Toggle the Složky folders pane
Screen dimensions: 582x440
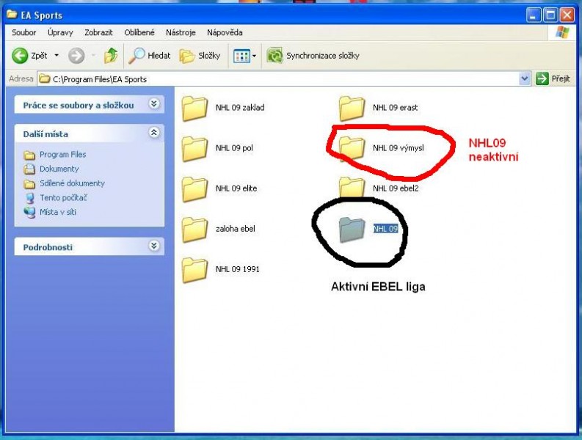(200, 56)
